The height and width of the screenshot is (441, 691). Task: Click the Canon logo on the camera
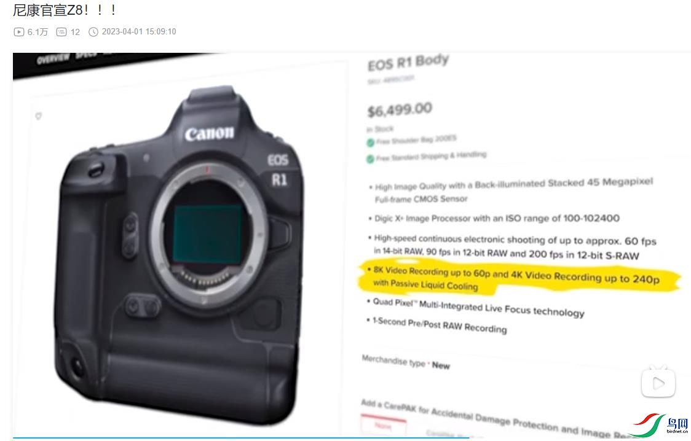[x=209, y=133]
